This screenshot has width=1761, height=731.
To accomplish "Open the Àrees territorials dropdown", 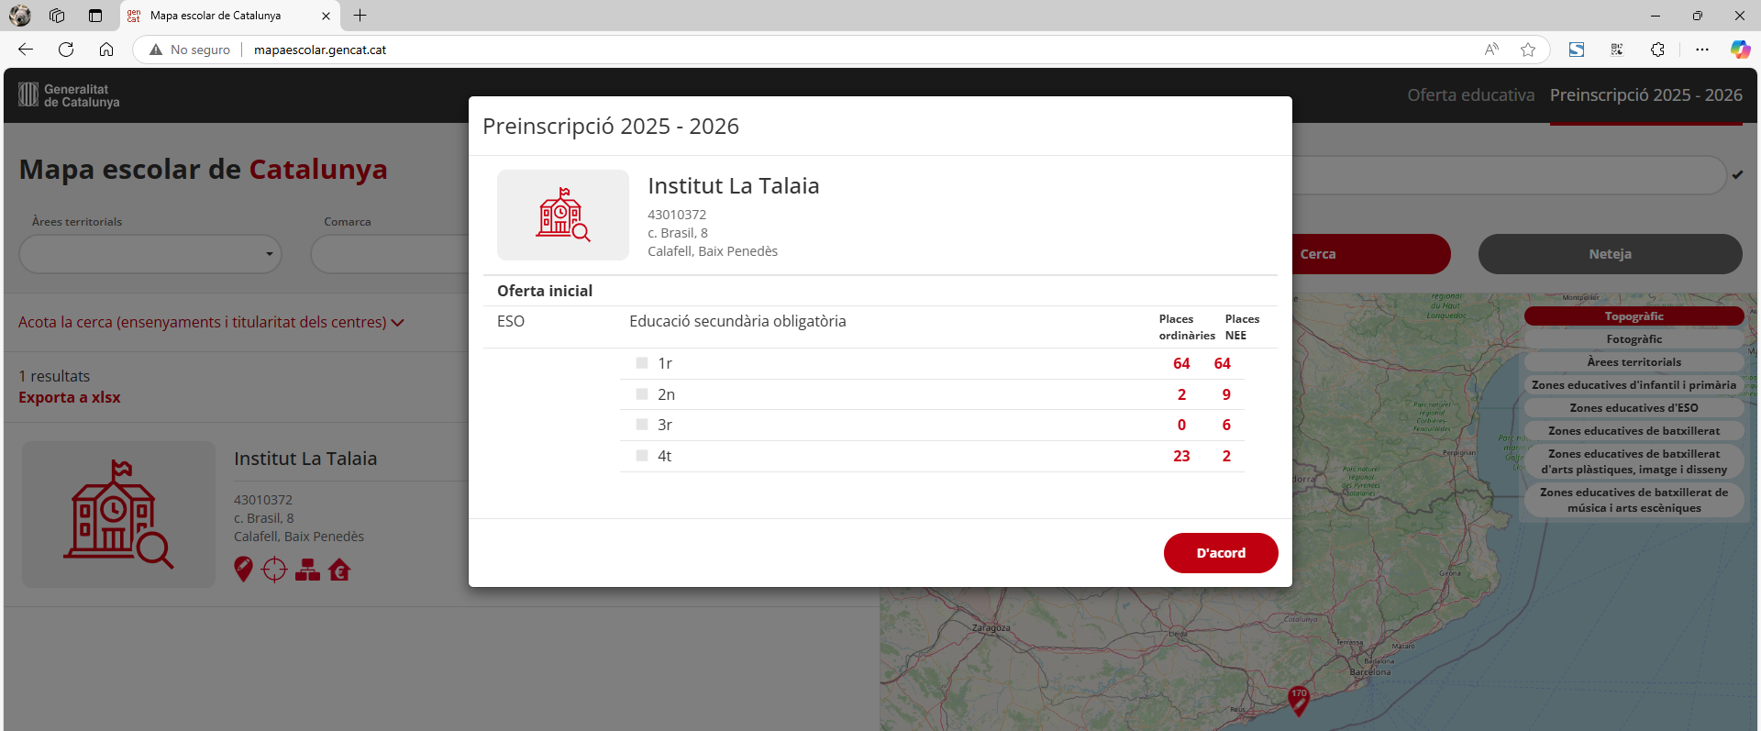I will pos(150,254).
